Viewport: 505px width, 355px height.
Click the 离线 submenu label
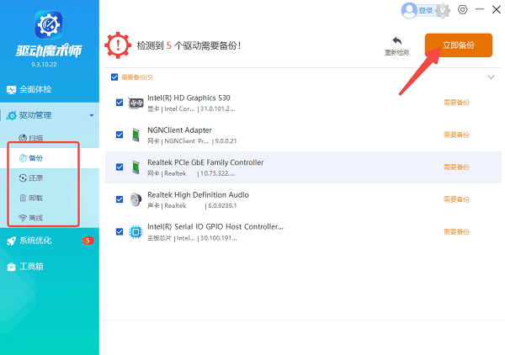(x=35, y=218)
